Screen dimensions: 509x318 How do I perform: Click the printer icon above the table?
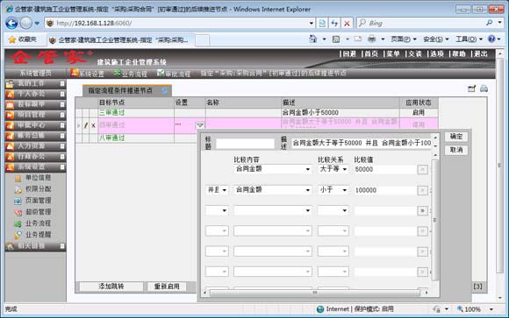tap(484, 88)
